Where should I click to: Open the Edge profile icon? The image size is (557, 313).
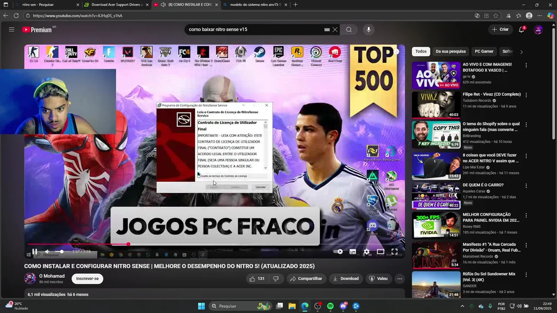[529, 16]
